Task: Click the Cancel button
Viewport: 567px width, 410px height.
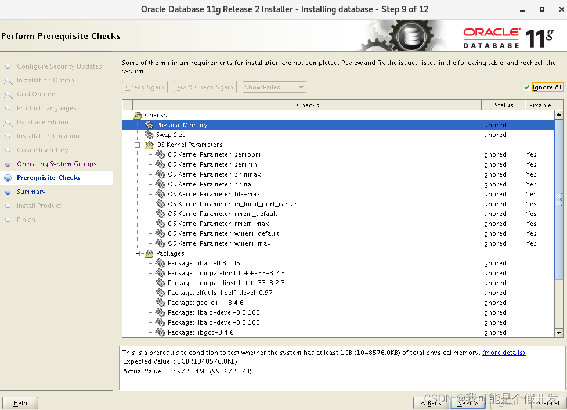Action: 548,403
